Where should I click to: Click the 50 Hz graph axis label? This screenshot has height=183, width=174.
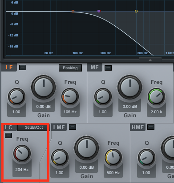pos(49,53)
